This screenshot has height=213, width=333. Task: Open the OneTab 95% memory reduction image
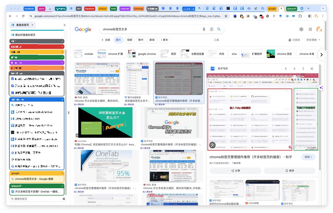(106, 166)
